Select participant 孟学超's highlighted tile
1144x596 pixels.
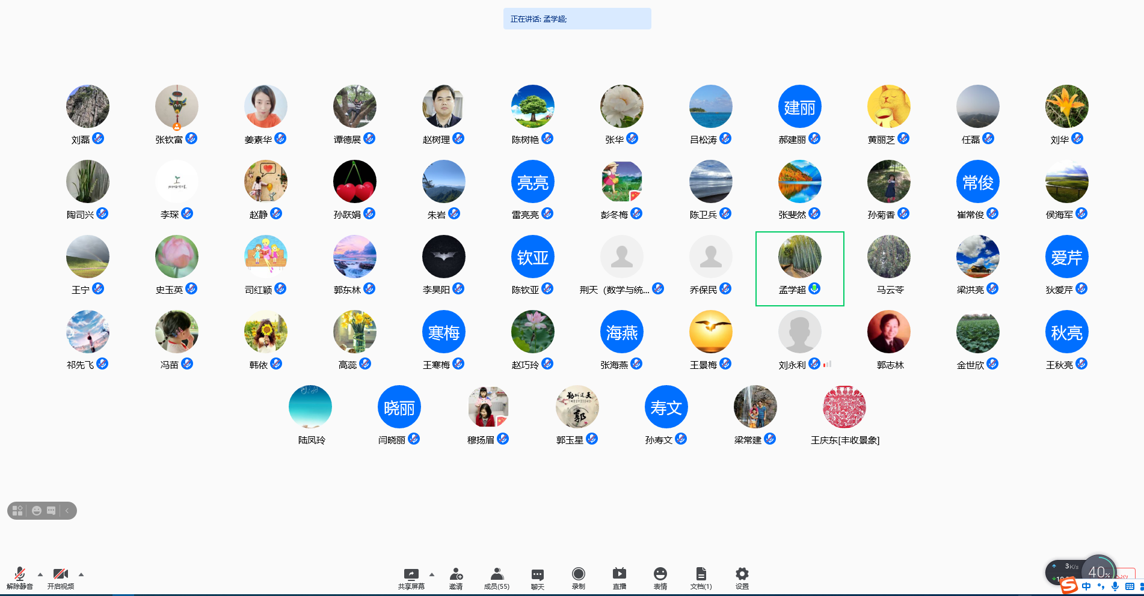pos(799,269)
